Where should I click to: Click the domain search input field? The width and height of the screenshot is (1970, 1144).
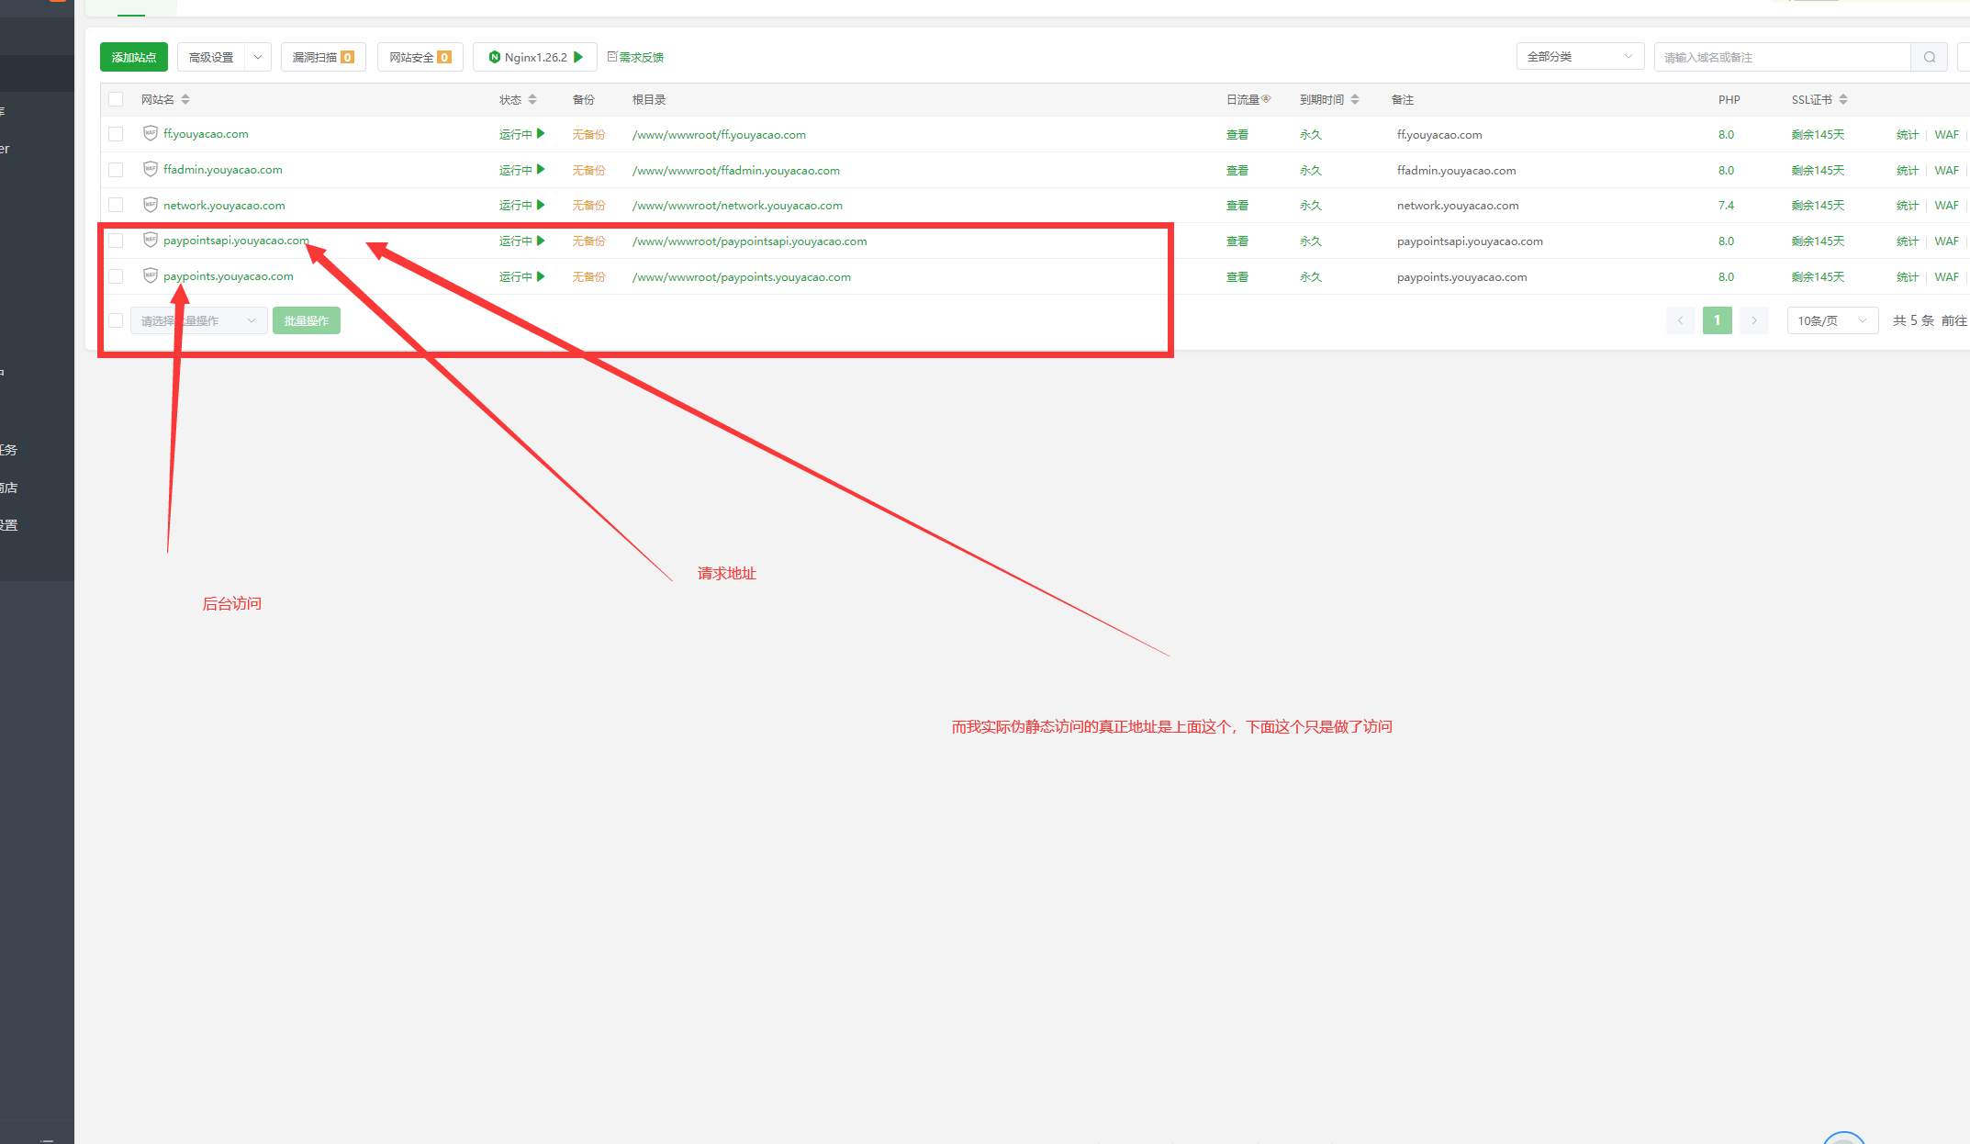click(1783, 57)
